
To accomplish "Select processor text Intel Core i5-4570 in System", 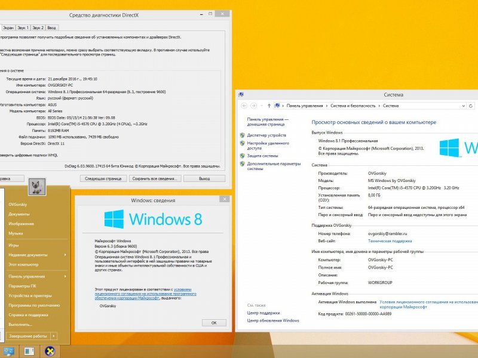I will (413, 188).
